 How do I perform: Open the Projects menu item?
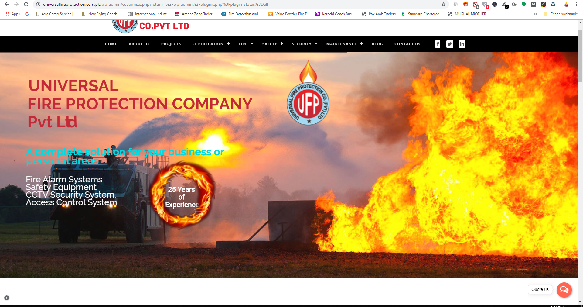(171, 44)
